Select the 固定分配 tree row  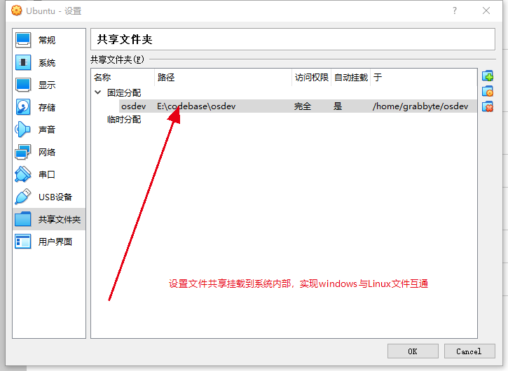124,93
